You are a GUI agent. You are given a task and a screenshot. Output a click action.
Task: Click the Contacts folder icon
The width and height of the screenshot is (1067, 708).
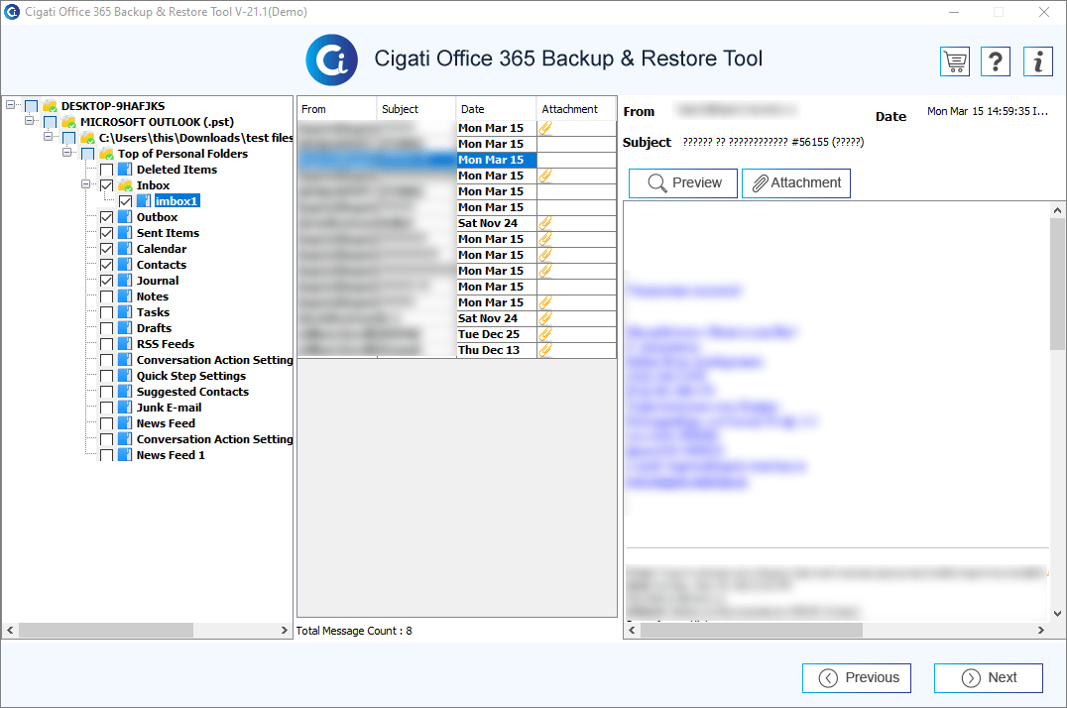(125, 265)
